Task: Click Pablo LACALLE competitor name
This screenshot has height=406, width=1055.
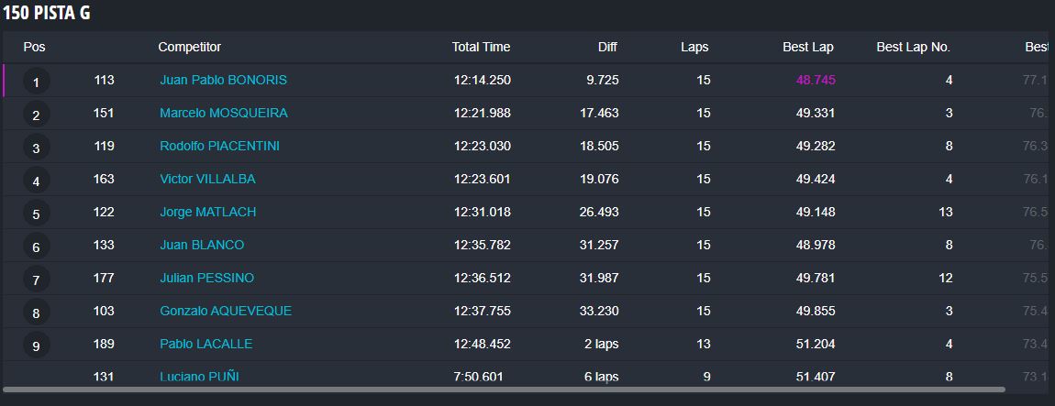Action: [x=205, y=344]
